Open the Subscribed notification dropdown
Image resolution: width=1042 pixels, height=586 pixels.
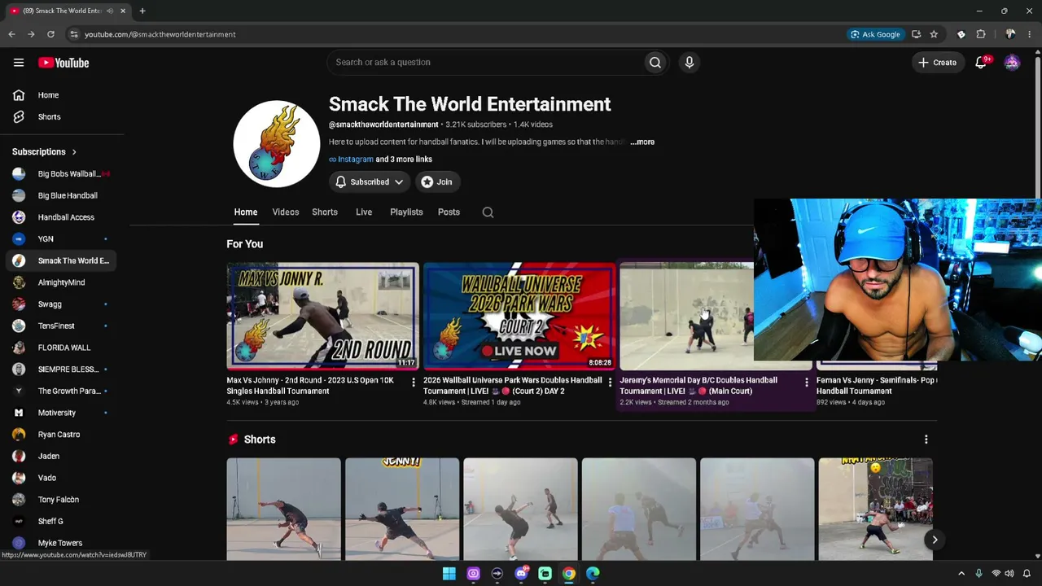tap(369, 182)
